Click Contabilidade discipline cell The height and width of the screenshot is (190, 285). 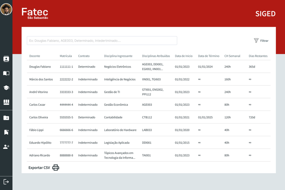(x=113, y=117)
